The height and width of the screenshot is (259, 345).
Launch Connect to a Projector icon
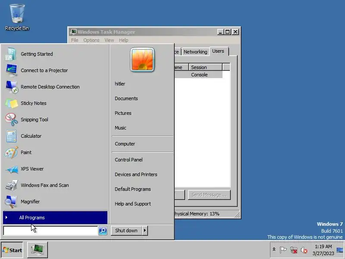click(x=11, y=70)
